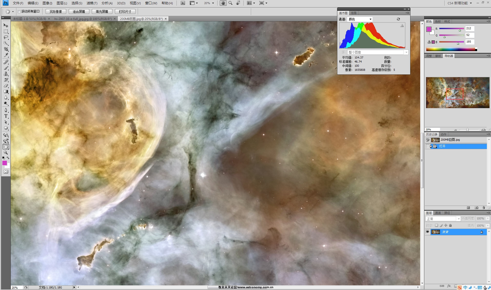Open the histogram Channel dropdown
The image size is (491, 290).
(360, 19)
